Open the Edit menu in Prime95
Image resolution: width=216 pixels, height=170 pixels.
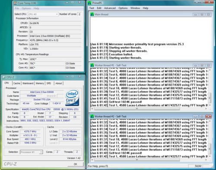(99, 8)
